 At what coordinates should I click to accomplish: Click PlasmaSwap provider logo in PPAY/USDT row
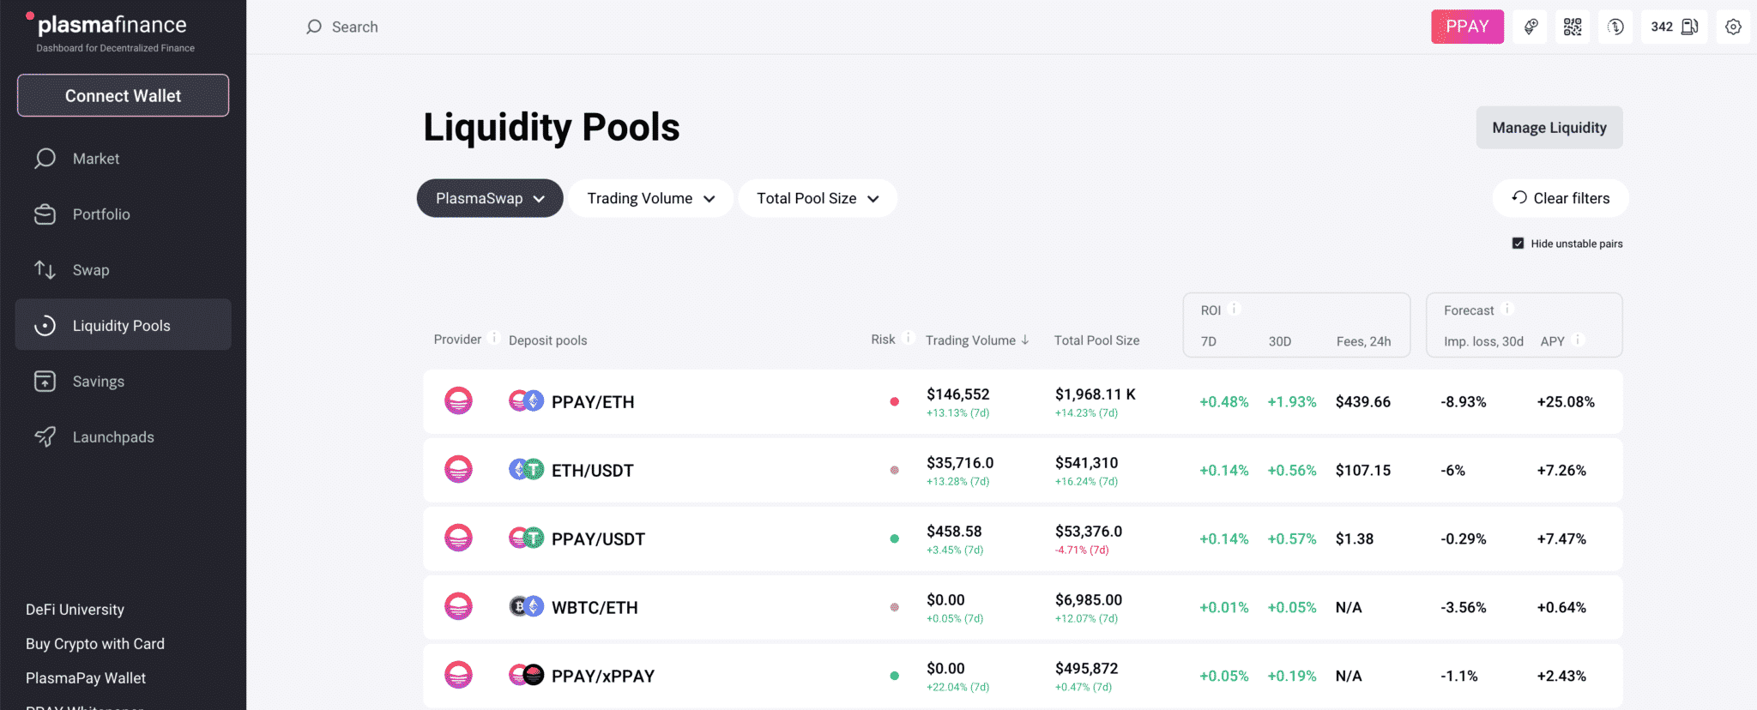point(458,538)
